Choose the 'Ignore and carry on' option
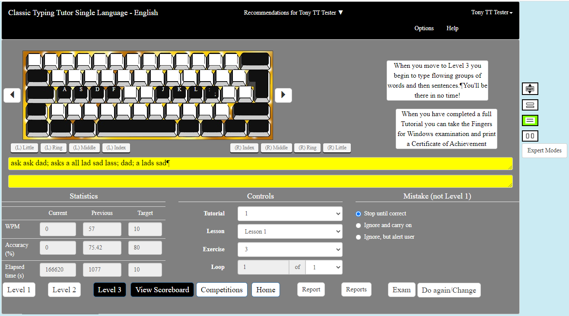569x316 pixels. pyautogui.click(x=358, y=225)
